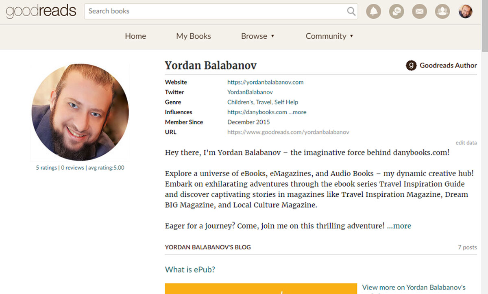Open the website link yordanbalabanov.com

266,82
